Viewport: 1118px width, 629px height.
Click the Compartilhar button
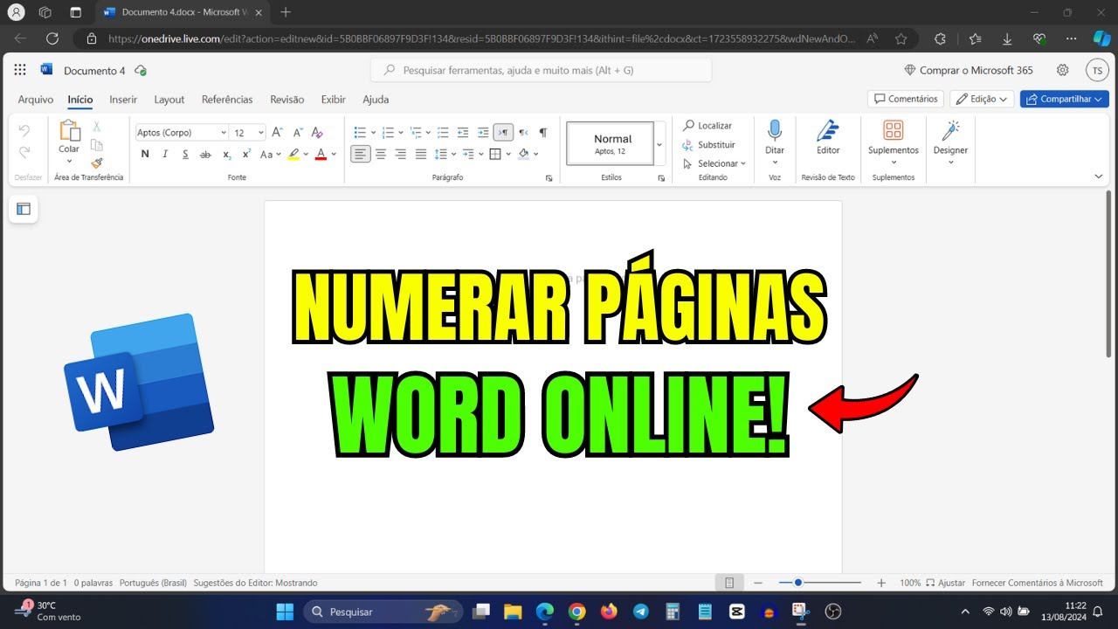(x=1065, y=100)
